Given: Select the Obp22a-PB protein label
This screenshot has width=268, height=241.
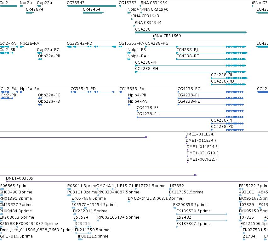Looking at the screenshot, I should pyautogui.click(x=49, y=101).
